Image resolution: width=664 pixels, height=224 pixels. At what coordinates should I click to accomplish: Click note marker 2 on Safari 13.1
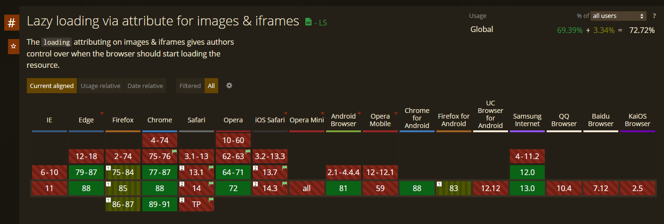(182, 168)
